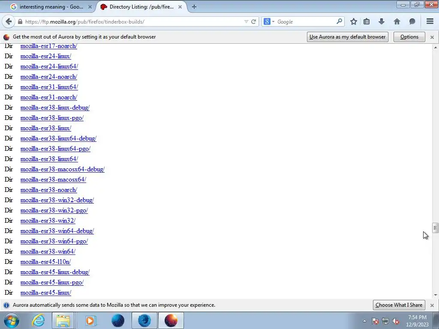Open the bookmarks list icon
Viewport: 439px width, 329px height.
(367, 21)
